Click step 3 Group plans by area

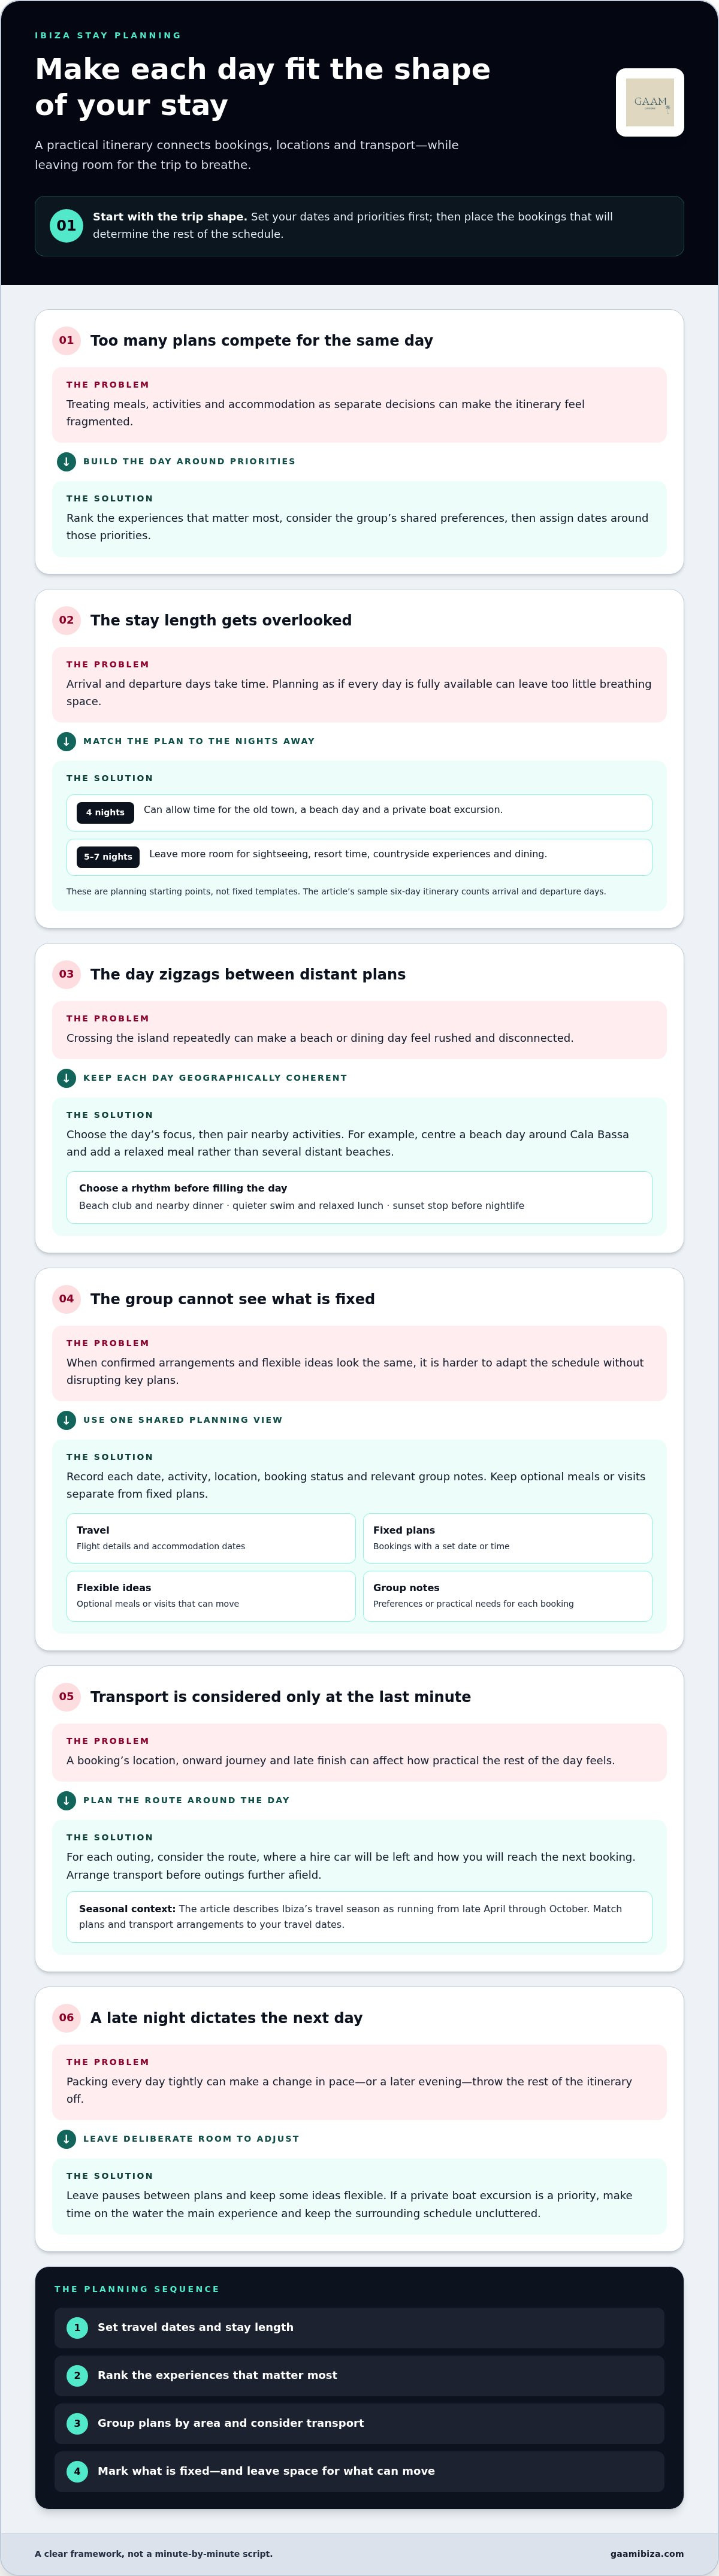pyautogui.click(x=359, y=2424)
